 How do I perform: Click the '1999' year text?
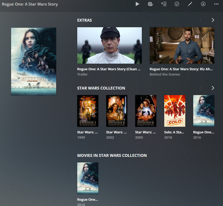point(81,137)
